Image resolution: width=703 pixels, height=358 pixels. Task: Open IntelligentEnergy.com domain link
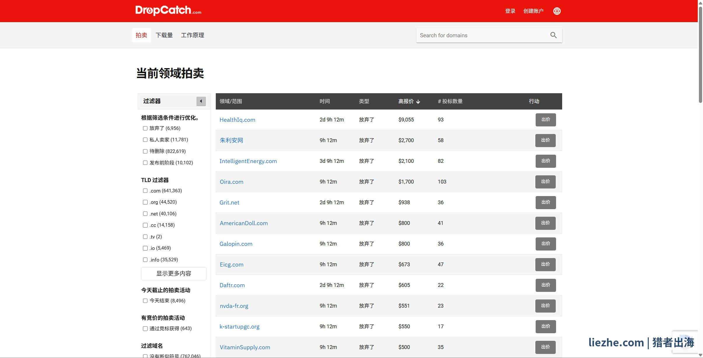click(248, 161)
